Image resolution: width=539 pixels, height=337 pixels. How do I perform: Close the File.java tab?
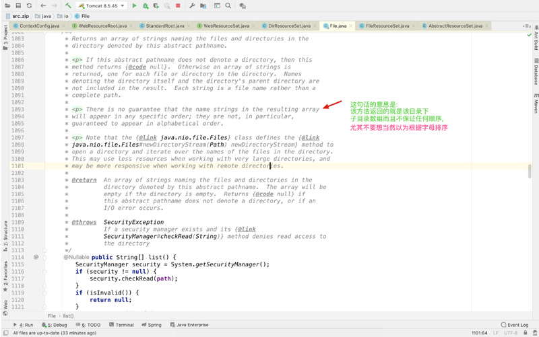pos(350,26)
